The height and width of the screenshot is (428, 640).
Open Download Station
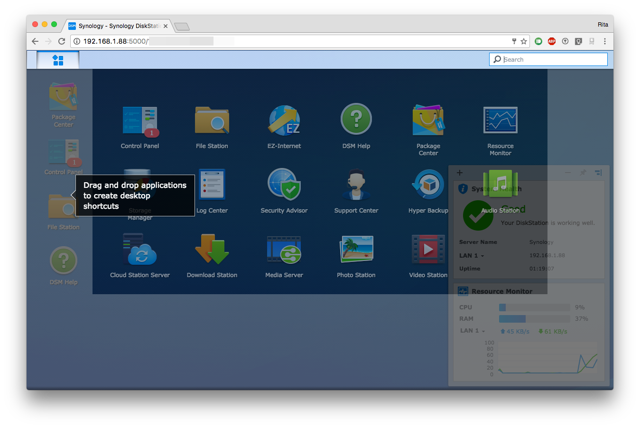coord(212,249)
